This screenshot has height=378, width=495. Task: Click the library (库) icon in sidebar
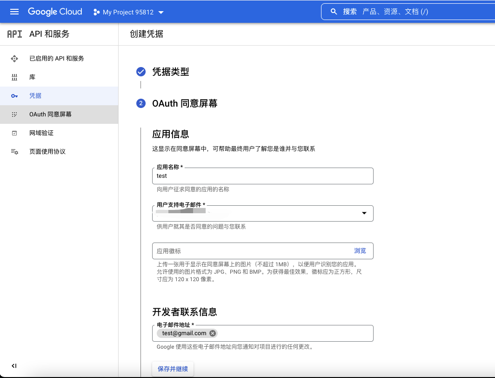[14, 77]
